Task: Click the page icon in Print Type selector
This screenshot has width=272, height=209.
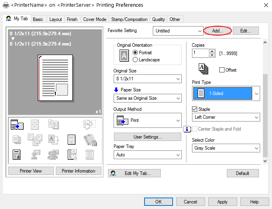Action: pos(201,93)
